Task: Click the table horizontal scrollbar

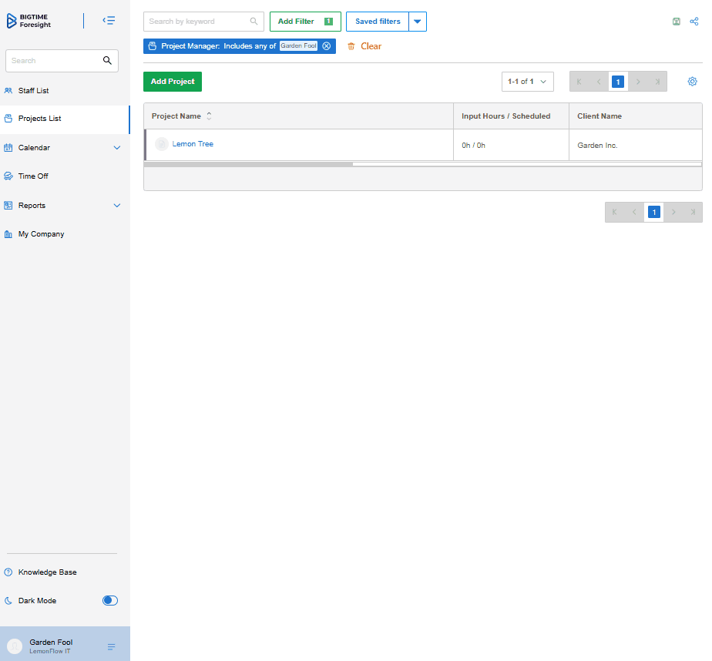Action: coord(248,164)
